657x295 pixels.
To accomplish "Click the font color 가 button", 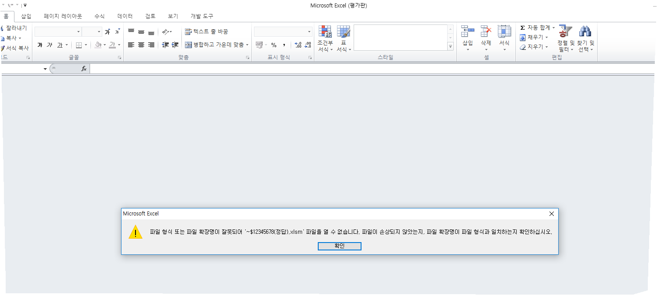I will (x=112, y=45).
